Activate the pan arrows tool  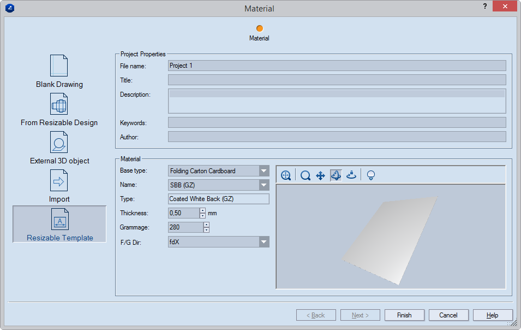[x=321, y=175]
